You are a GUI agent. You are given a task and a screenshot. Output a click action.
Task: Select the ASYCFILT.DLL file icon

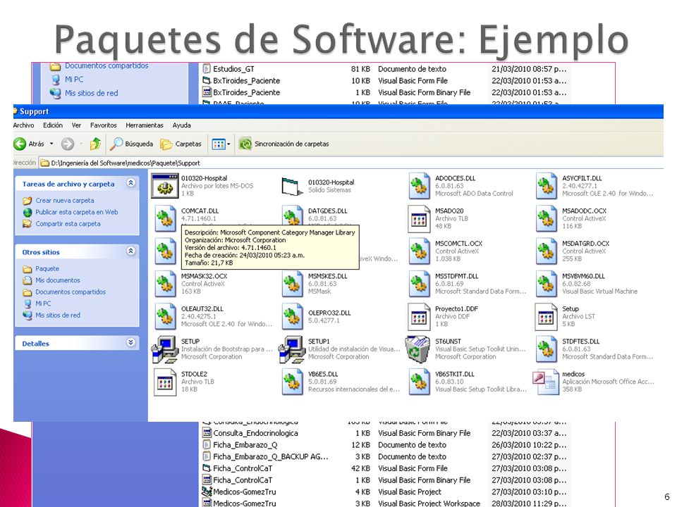click(x=546, y=186)
